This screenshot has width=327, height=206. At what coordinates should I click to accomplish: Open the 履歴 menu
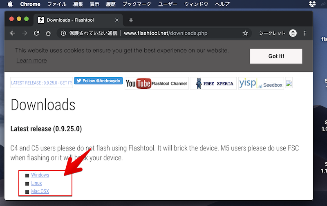point(111,4)
